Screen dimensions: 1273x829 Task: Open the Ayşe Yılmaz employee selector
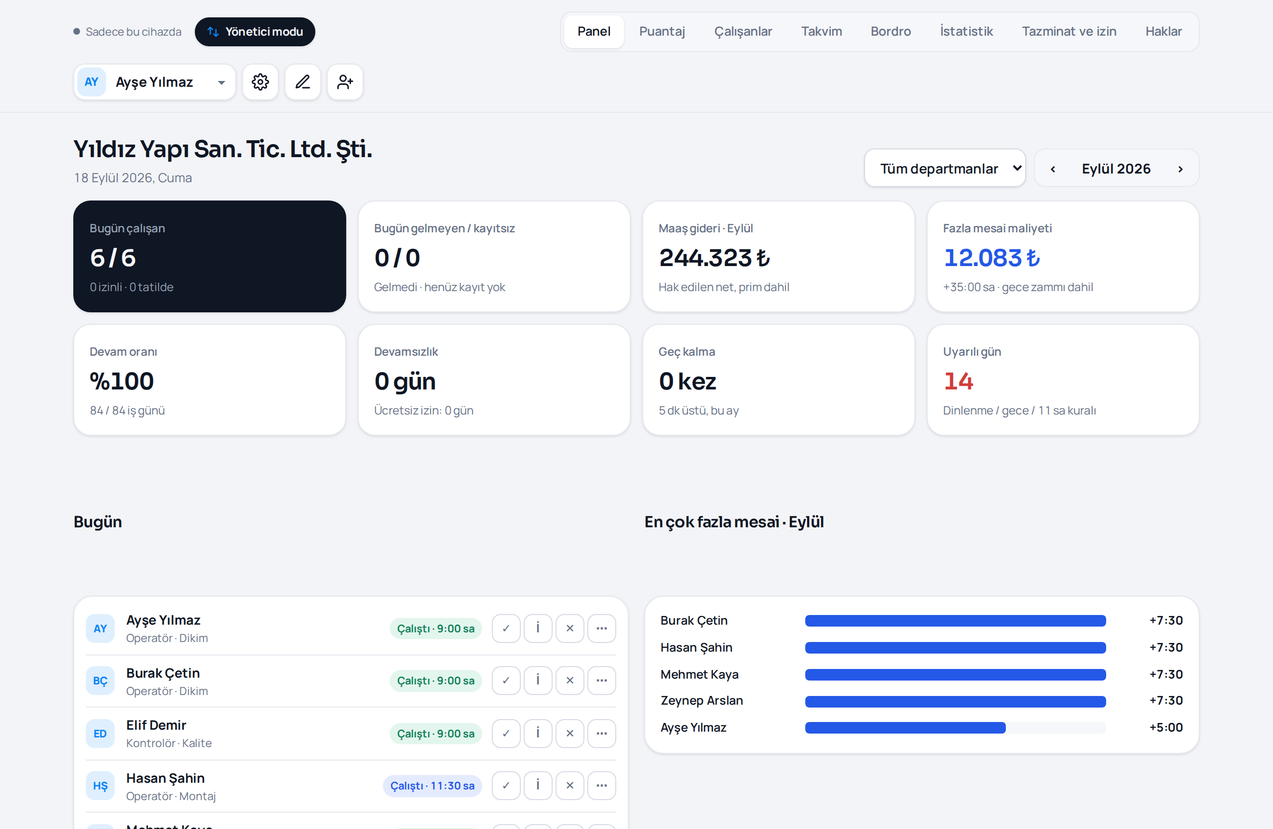click(x=155, y=82)
